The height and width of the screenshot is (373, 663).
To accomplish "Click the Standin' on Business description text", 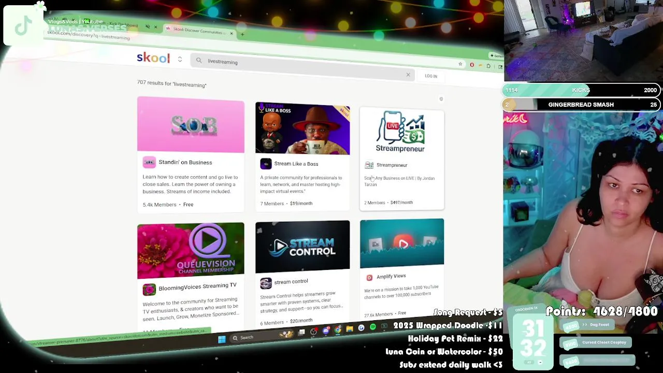I will click(190, 184).
